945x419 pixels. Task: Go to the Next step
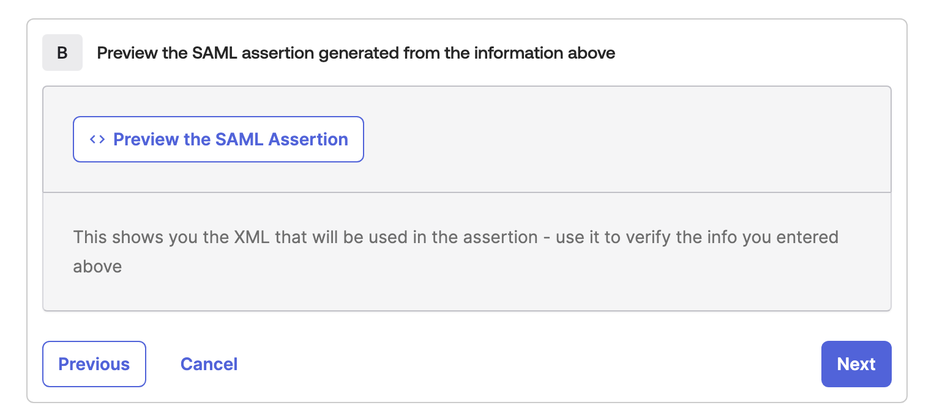coord(856,364)
